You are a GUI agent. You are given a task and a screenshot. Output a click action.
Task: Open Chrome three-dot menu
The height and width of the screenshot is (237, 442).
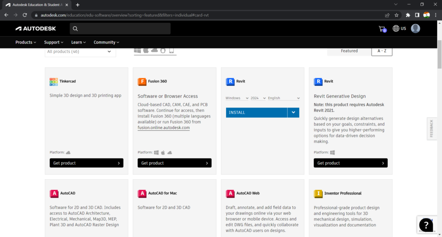436,15
